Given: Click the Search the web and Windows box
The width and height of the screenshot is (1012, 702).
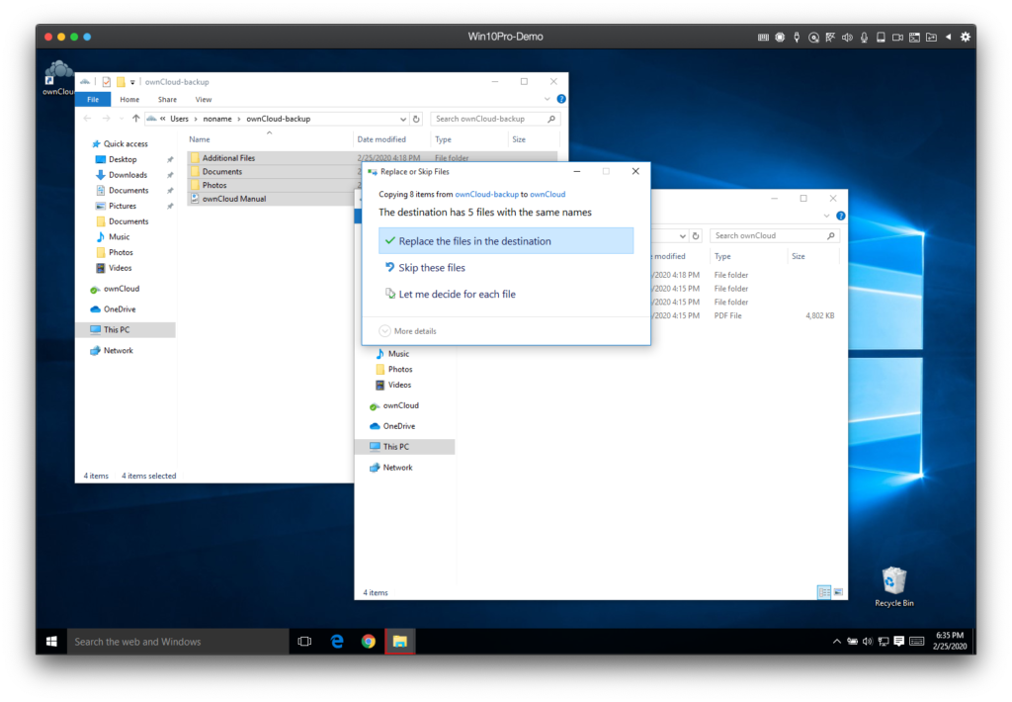Looking at the screenshot, I should pos(178,642).
